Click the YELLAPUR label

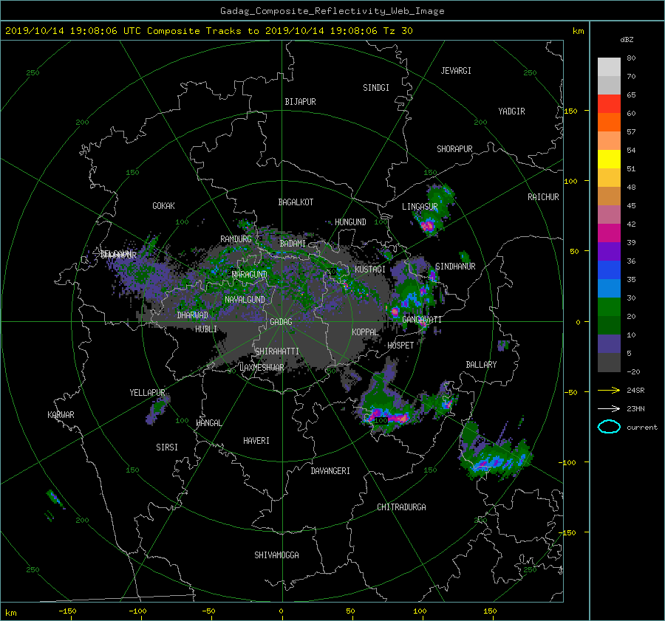(147, 393)
